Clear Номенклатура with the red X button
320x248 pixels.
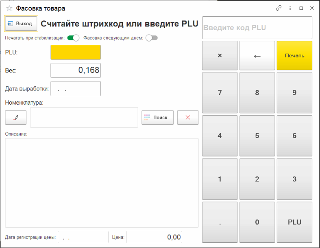click(188, 117)
